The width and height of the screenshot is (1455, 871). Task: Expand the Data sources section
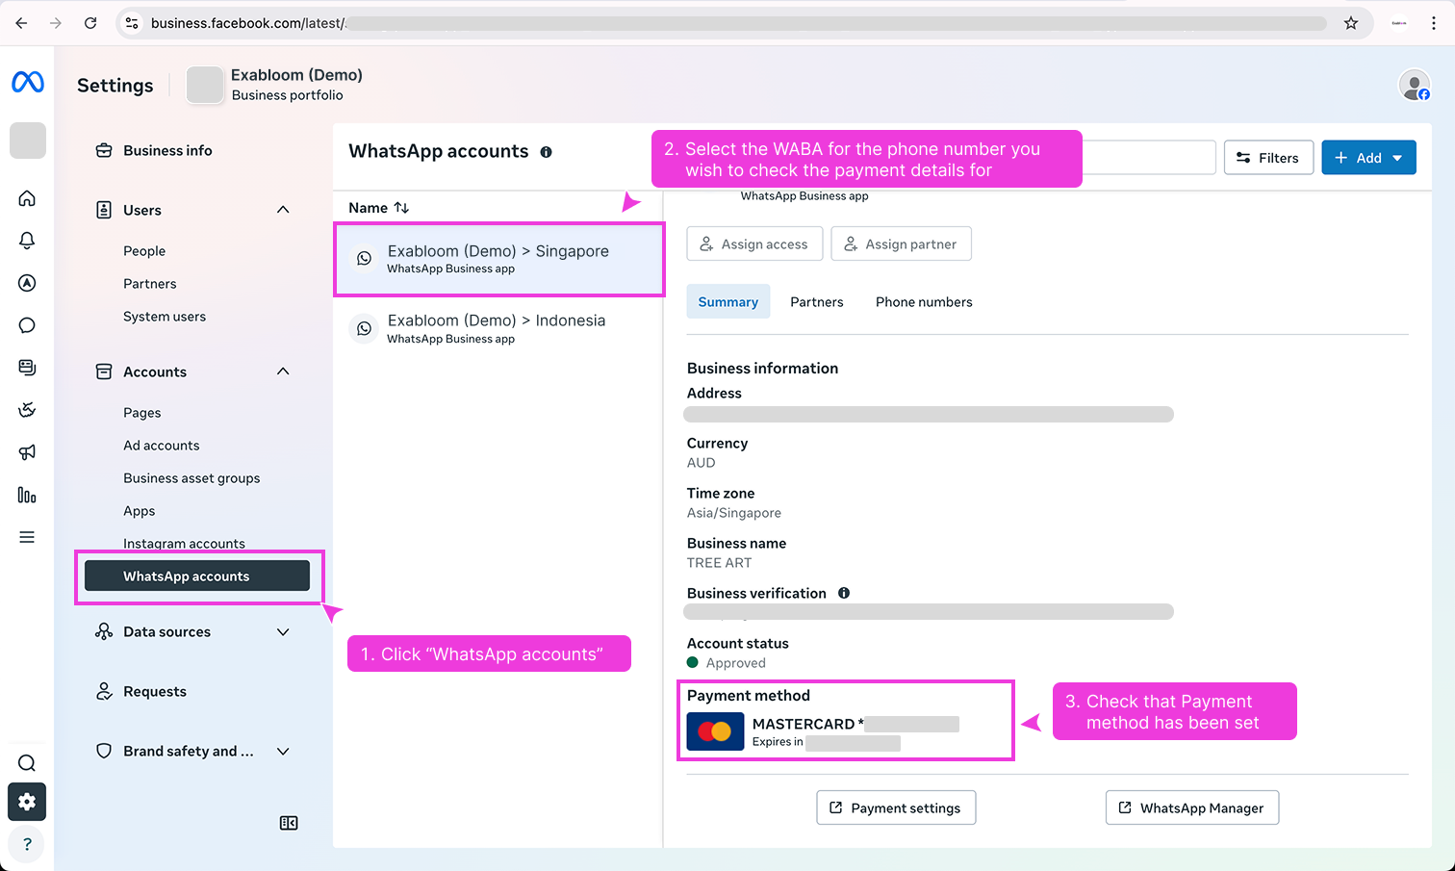[282, 632]
